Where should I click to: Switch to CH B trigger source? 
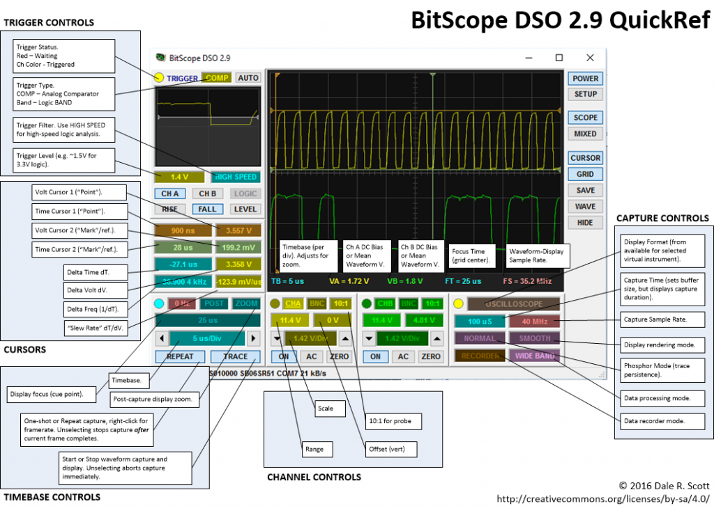(x=208, y=193)
